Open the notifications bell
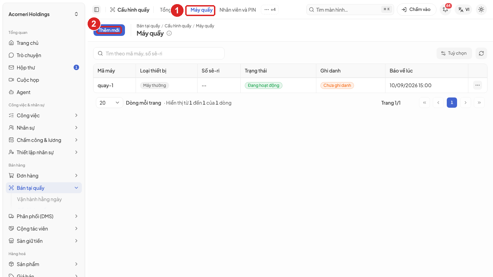 (445, 10)
